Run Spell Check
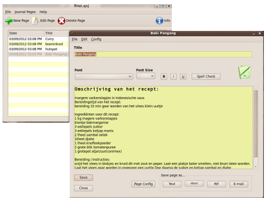The height and width of the screenshot is (203, 266). coord(206,77)
